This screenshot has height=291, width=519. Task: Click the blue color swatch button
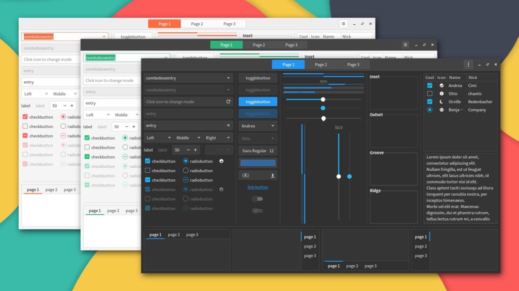258,163
